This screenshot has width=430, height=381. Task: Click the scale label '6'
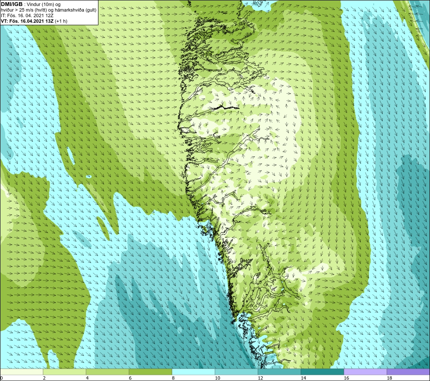point(130,378)
